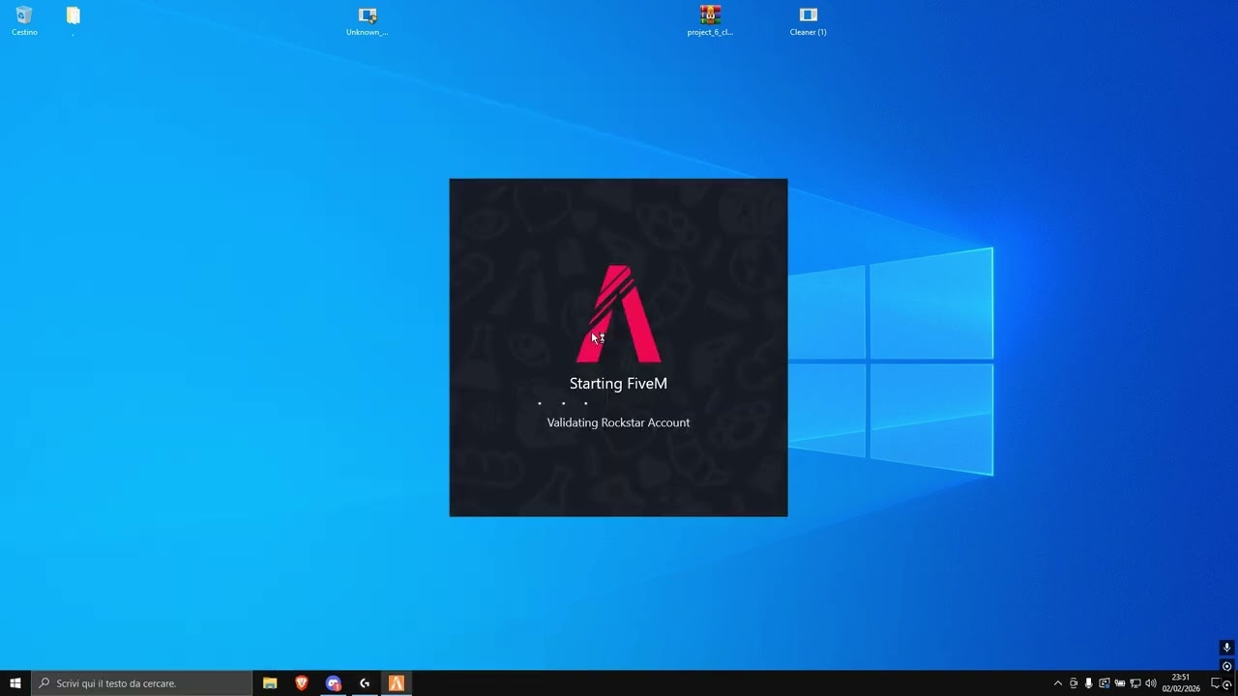Show hidden system tray icons
Image resolution: width=1238 pixels, height=696 pixels.
click(x=1057, y=683)
